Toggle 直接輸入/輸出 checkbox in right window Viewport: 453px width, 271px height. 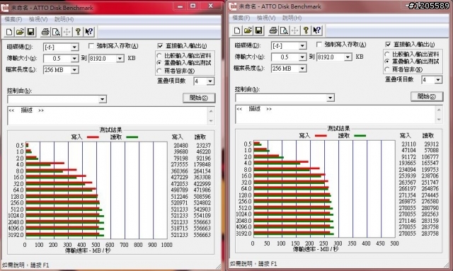[389, 45]
